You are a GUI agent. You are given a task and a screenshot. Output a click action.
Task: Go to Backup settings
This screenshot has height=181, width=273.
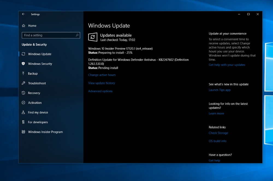point(33,74)
